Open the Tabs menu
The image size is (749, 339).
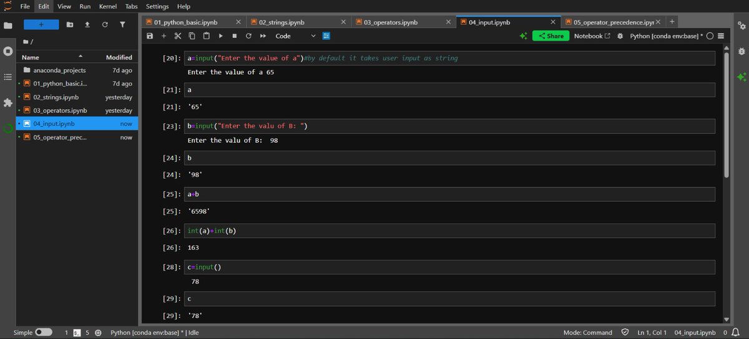tap(132, 6)
